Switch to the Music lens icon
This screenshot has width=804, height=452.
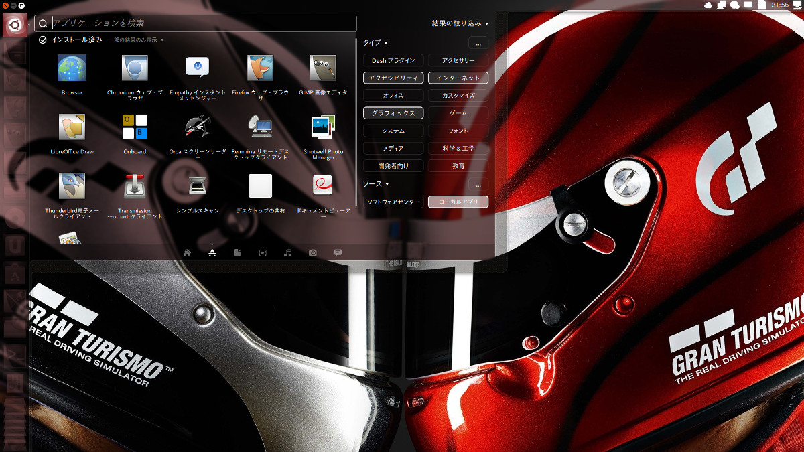tap(287, 252)
